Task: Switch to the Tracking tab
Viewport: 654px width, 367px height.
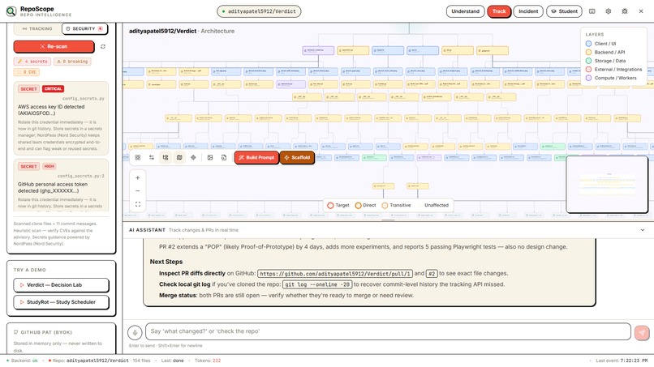Action: click(x=37, y=28)
